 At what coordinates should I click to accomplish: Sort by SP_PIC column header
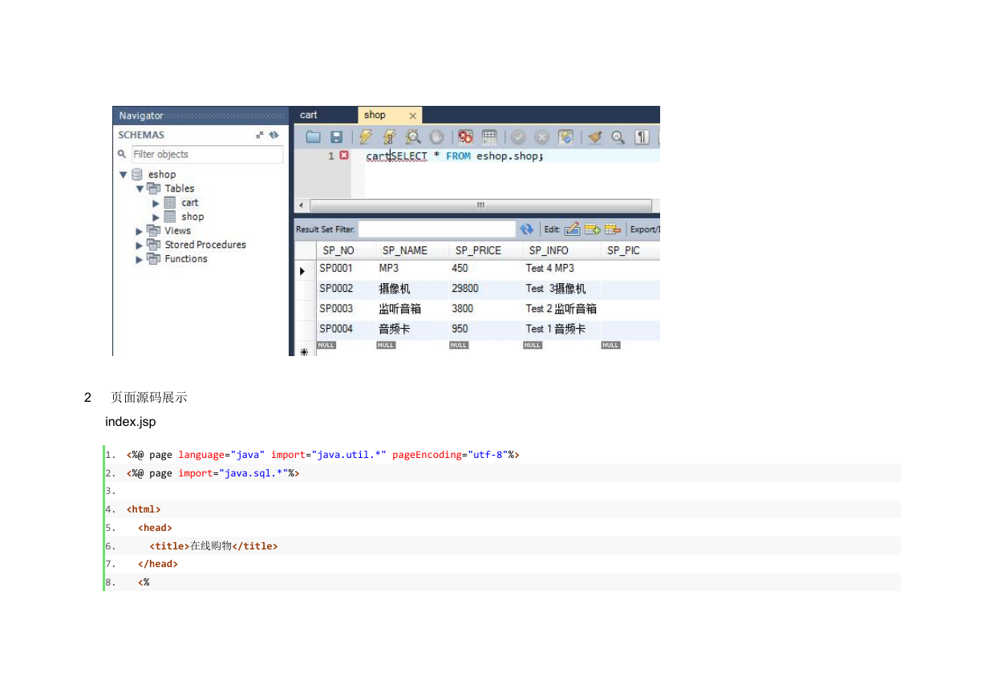coord(623,250)
